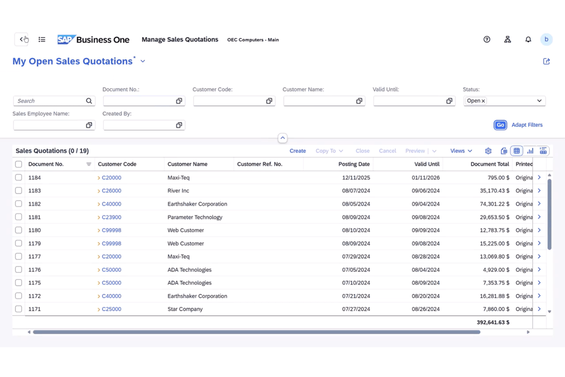Click the vertical scrollbar thumb of the table
Image resolution: width=565 pixels, height=377 pixels.
click(x=549, y=214)
